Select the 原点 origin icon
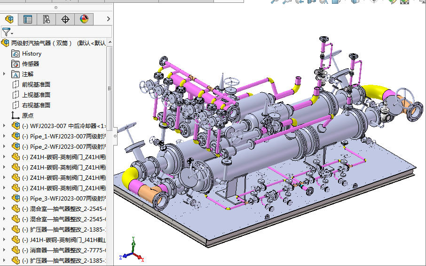The image size is (426, 266). coord(15,115)
